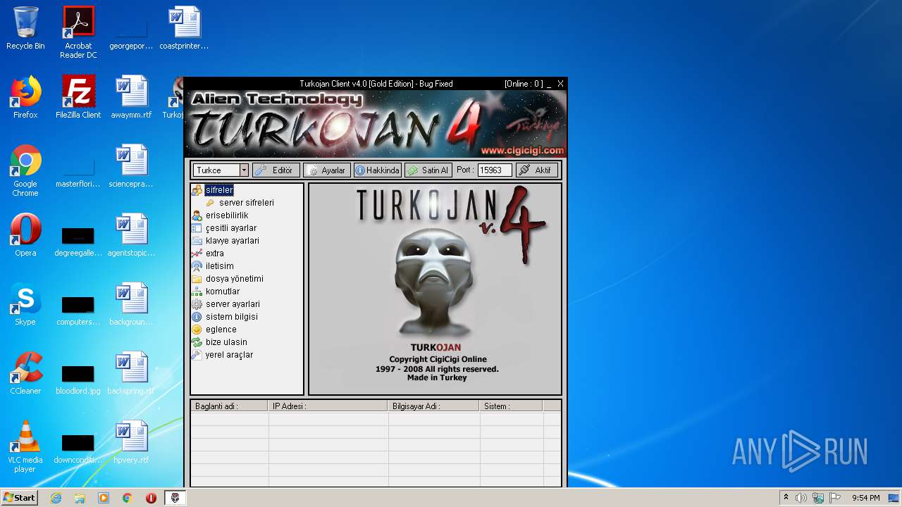Open Acrobat Reader DC desktop shortcut
902x507 pixels.
pyautogui.click(x=78, y=32)
